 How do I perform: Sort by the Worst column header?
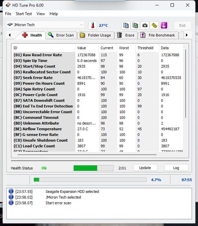click(126, 48)
